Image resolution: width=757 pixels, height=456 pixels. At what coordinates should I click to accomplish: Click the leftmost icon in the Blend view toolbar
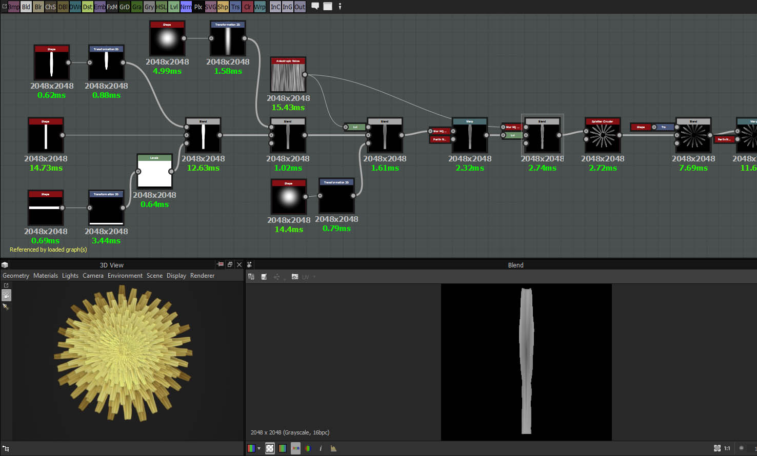click(251, 277)
